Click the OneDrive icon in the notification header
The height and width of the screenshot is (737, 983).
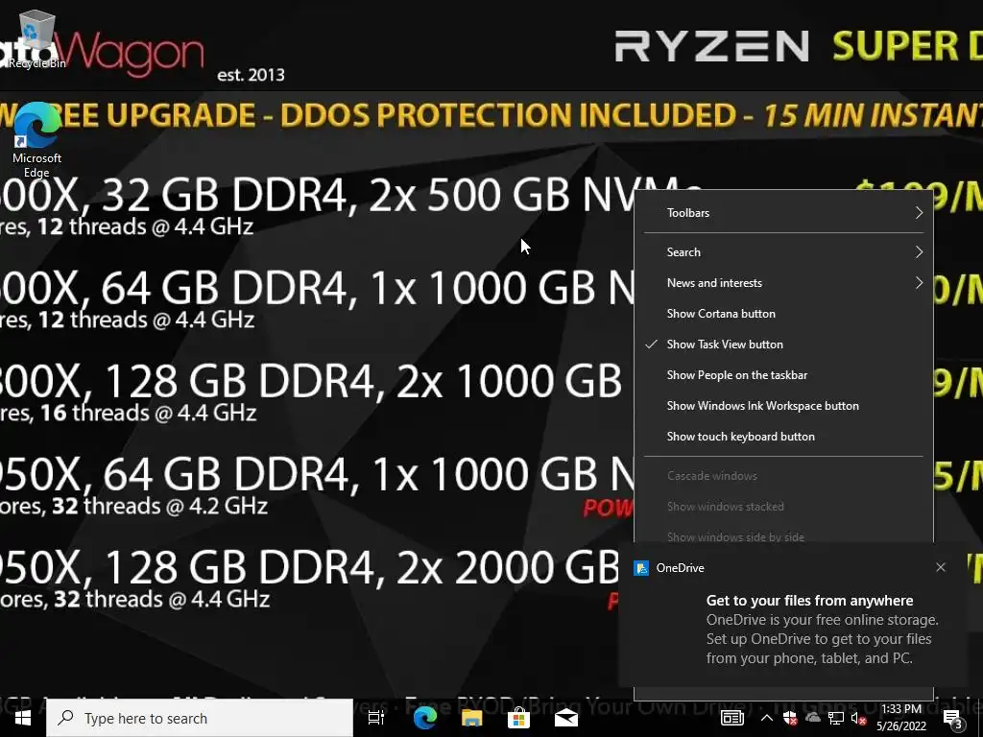click(640, 568)
